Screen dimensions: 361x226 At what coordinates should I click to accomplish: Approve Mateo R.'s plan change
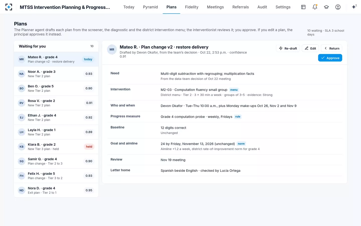[330, 58]
